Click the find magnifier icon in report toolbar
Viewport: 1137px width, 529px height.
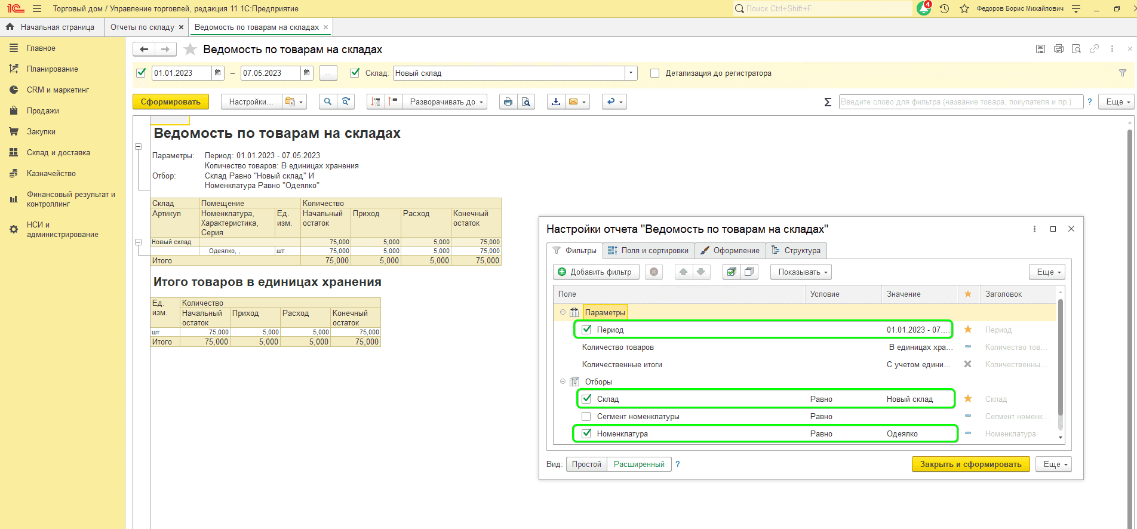click(327, 102)
